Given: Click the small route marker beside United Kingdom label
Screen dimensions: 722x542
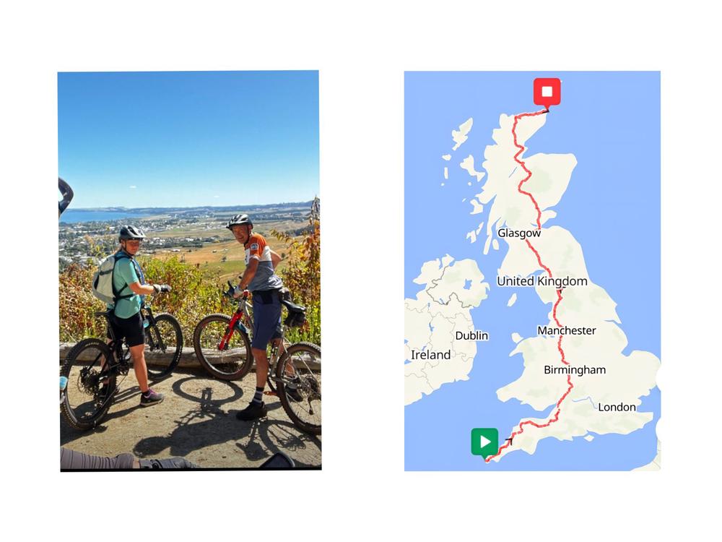Looking at the screenshot, I should click(560, 291).
